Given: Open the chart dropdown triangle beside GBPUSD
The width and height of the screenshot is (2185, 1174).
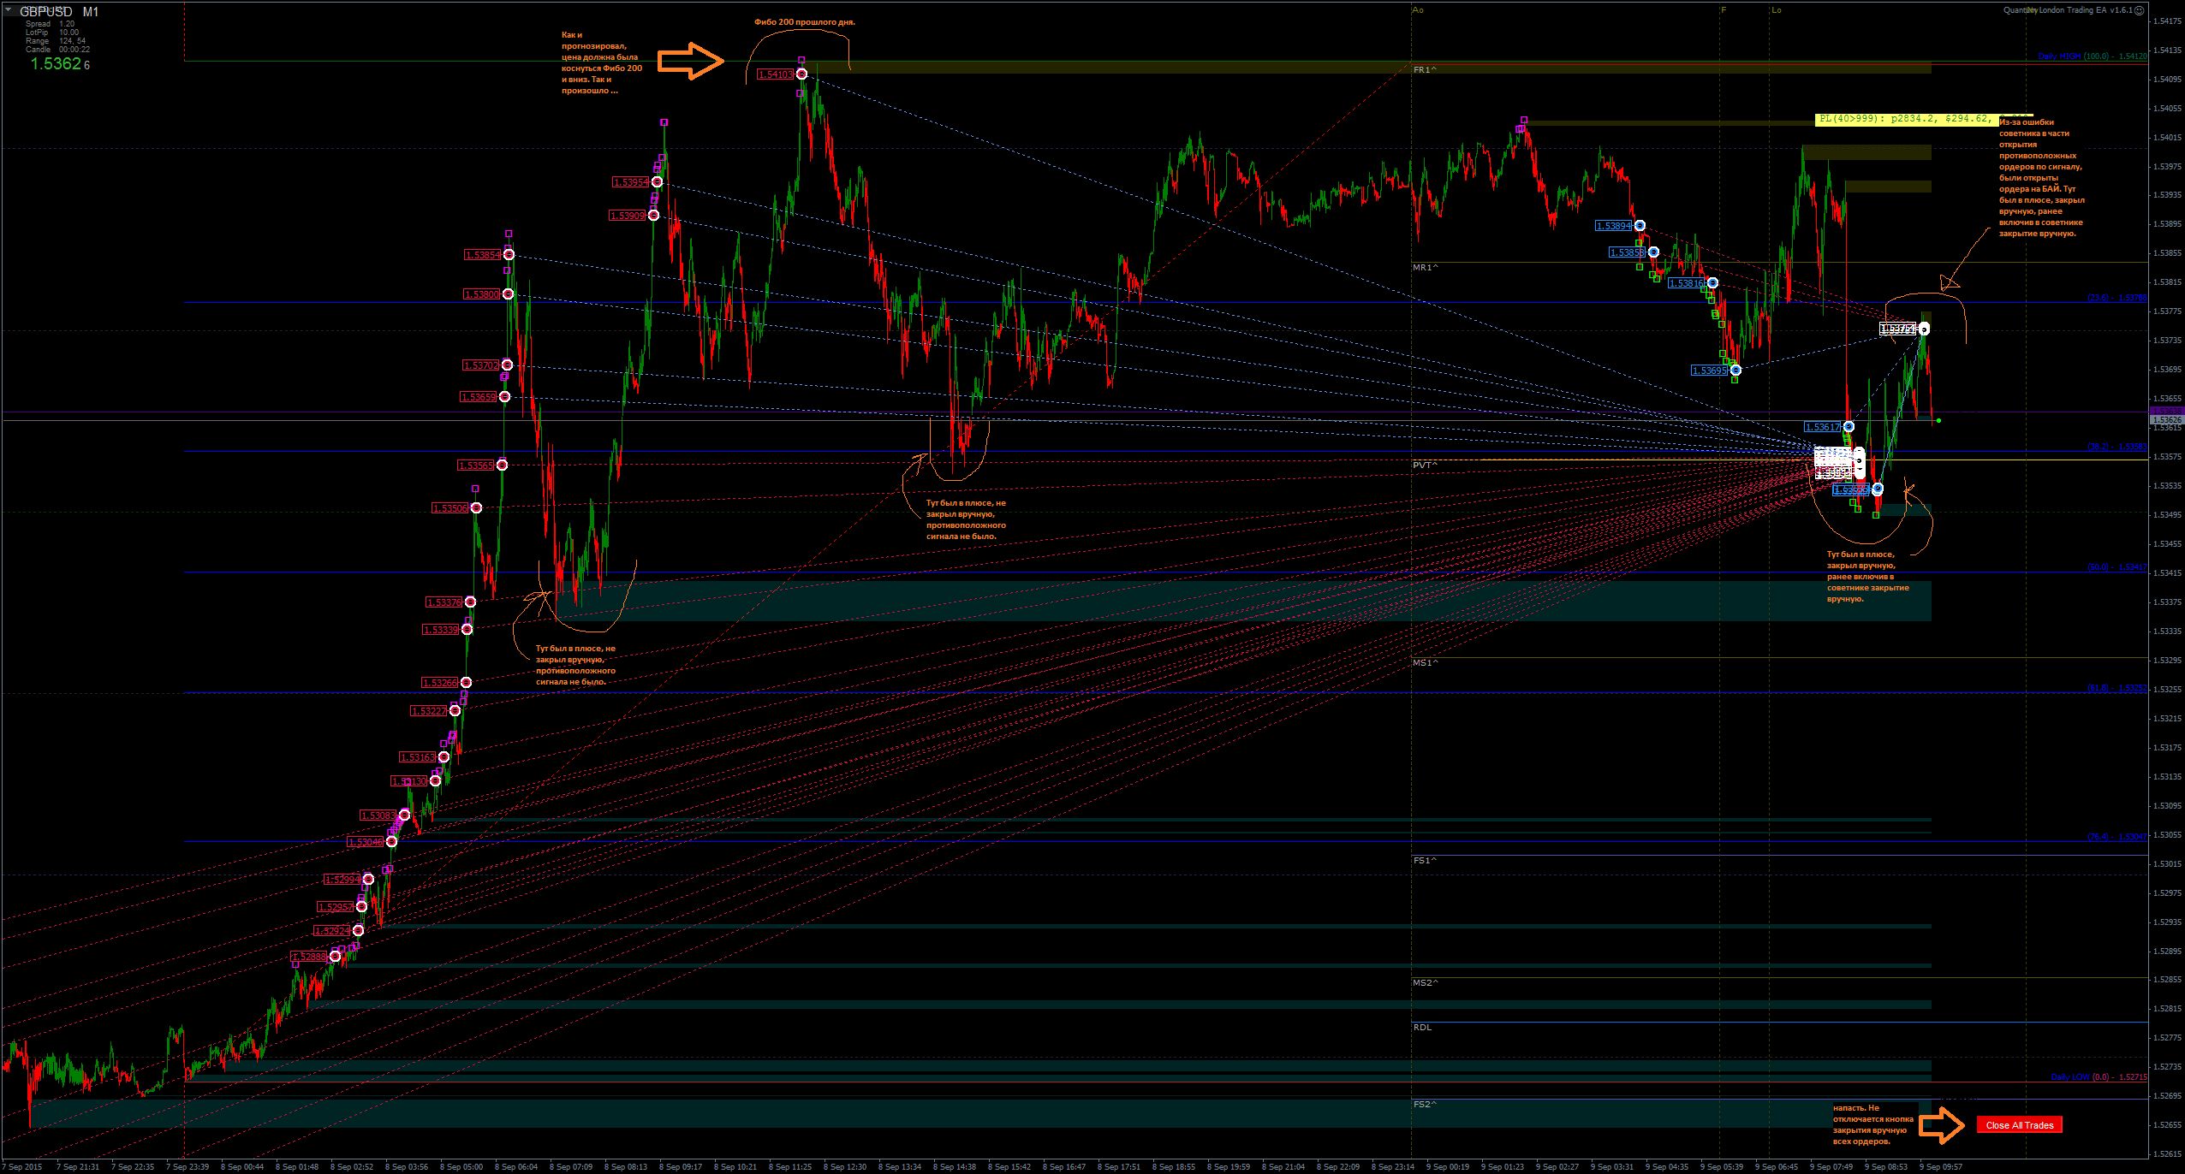Looking at the screenshot, I should (x=8, y=10).
